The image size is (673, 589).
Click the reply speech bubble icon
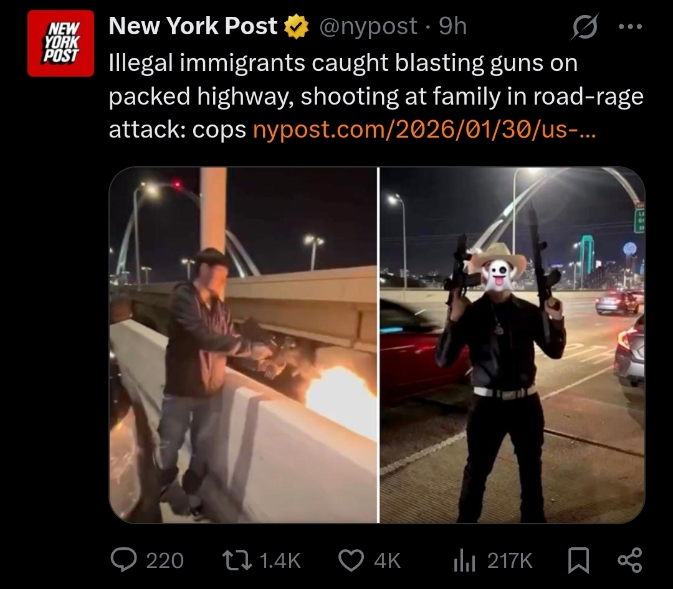coord(123,560)
